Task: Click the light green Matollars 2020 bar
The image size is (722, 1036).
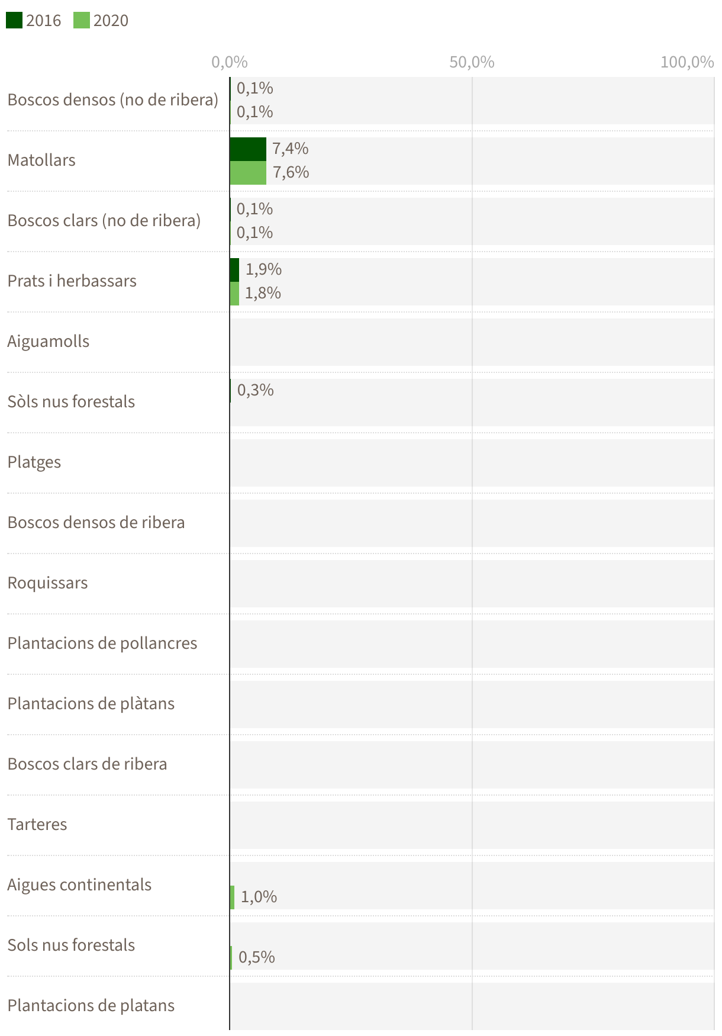Action: click(248, 173)
